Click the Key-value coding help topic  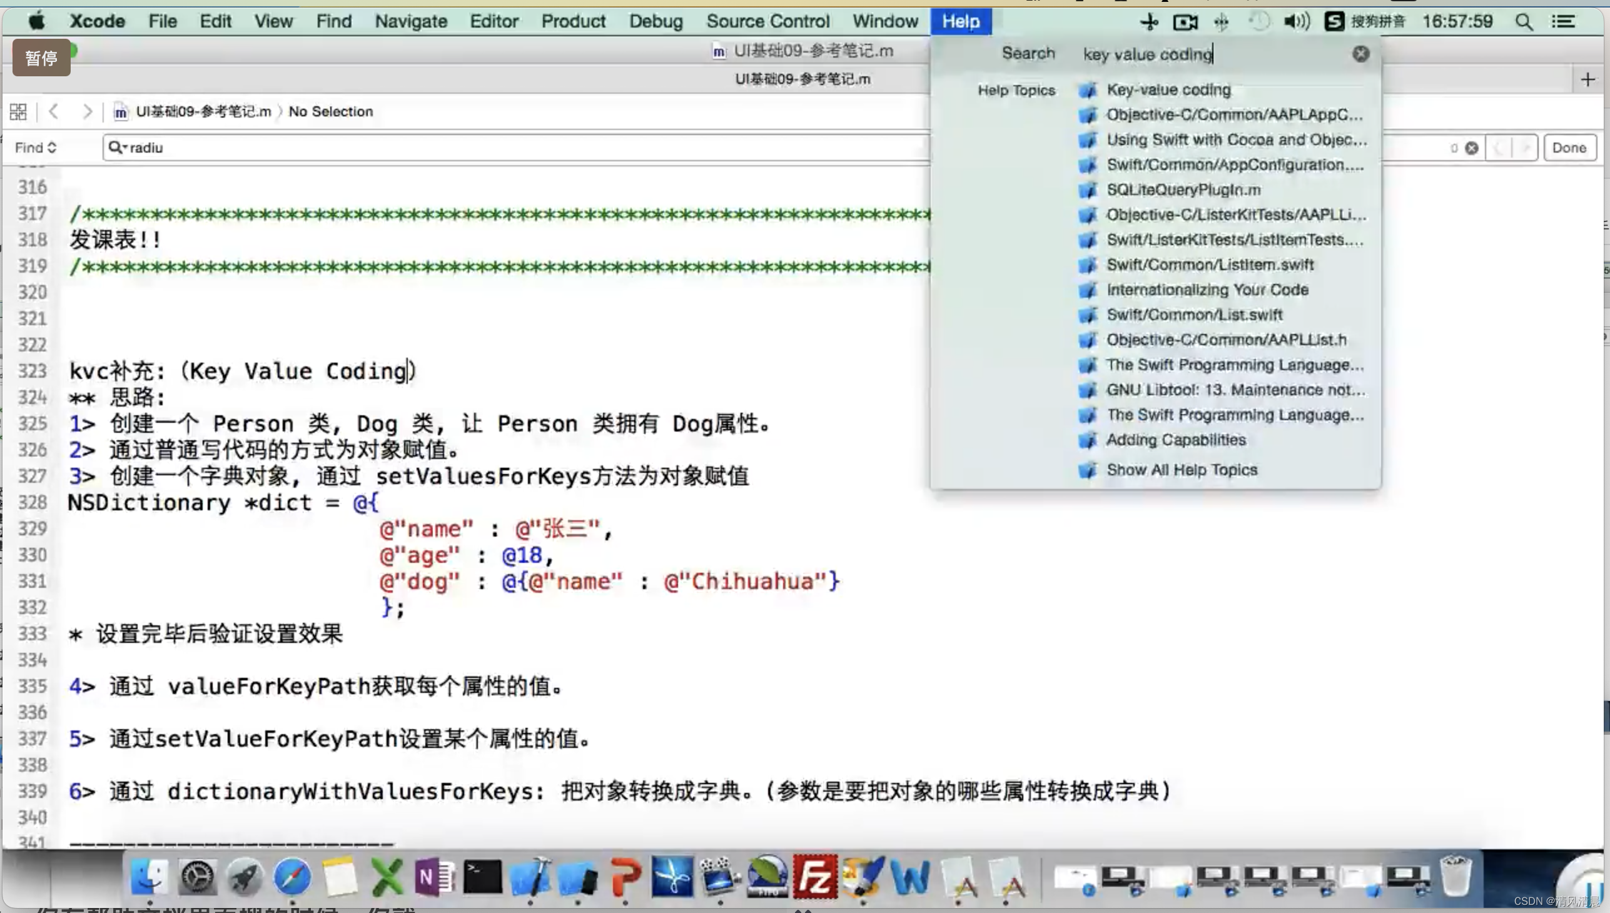point(1169,89)
